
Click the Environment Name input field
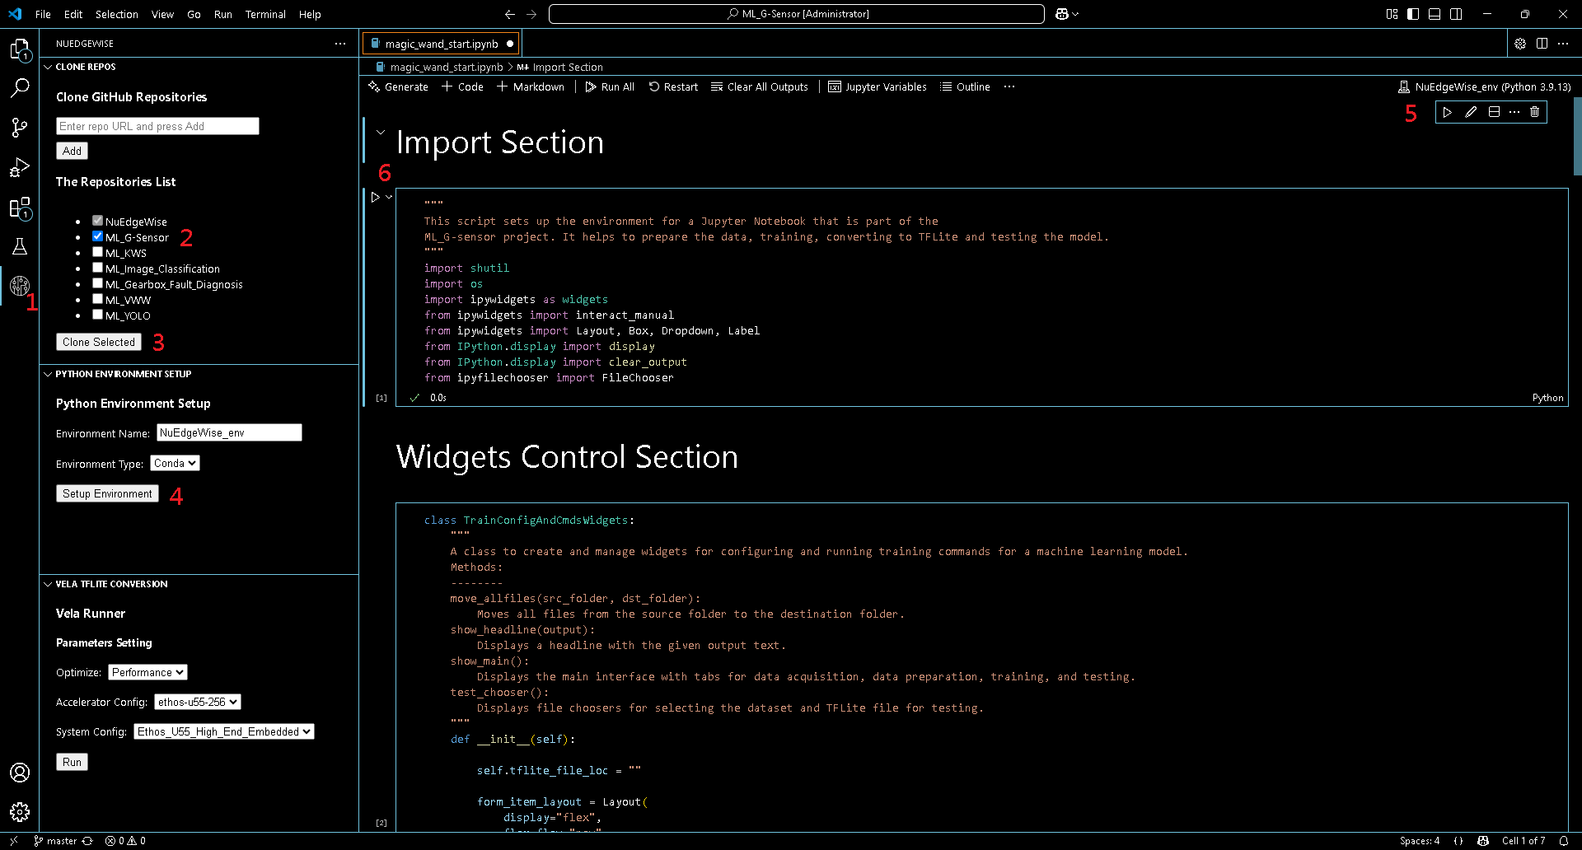coord(229,432)
